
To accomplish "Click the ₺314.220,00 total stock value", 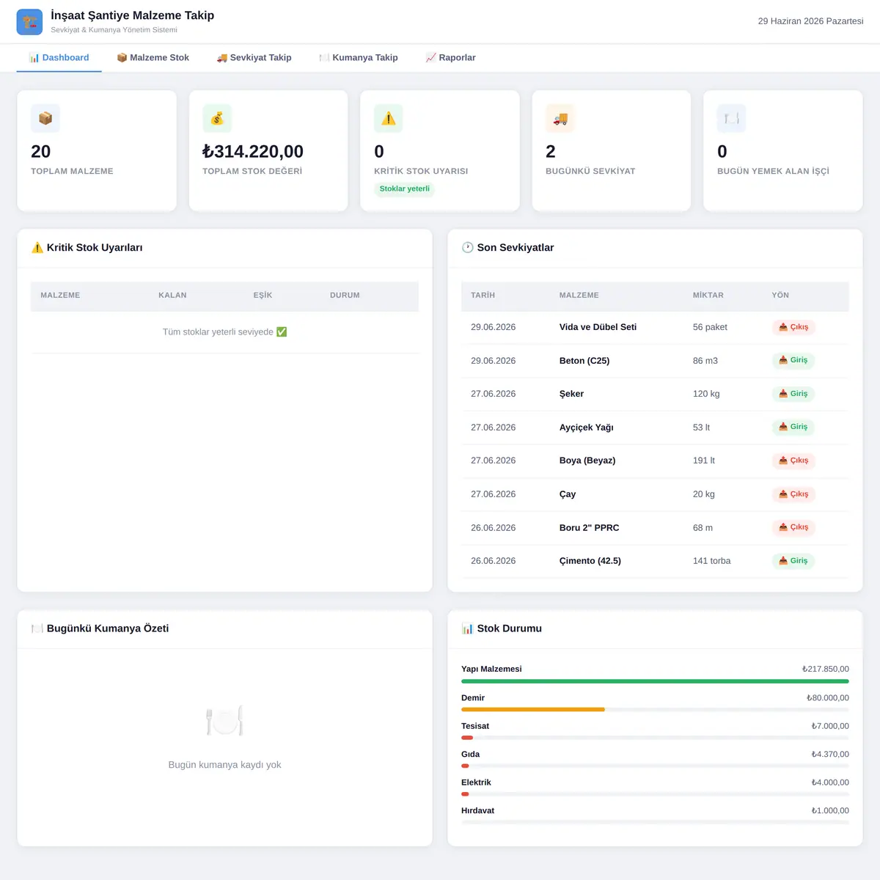I will (x=253, y=152).
